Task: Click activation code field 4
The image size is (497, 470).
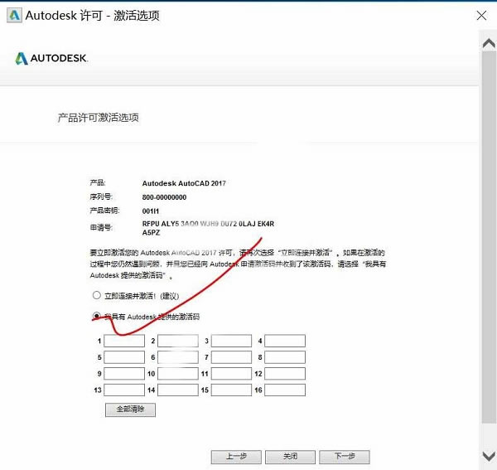Action: coord(285,341)
